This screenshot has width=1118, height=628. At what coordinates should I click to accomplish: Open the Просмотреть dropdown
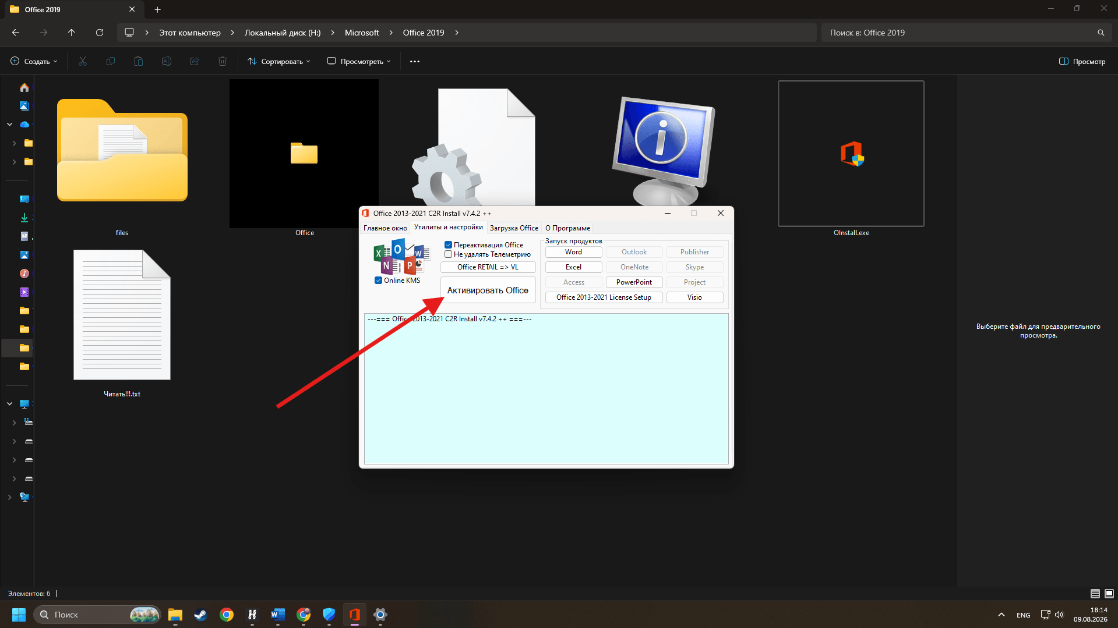[359, 61]
